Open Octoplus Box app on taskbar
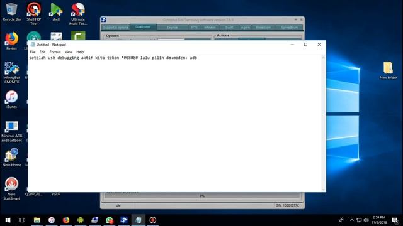 124,220
